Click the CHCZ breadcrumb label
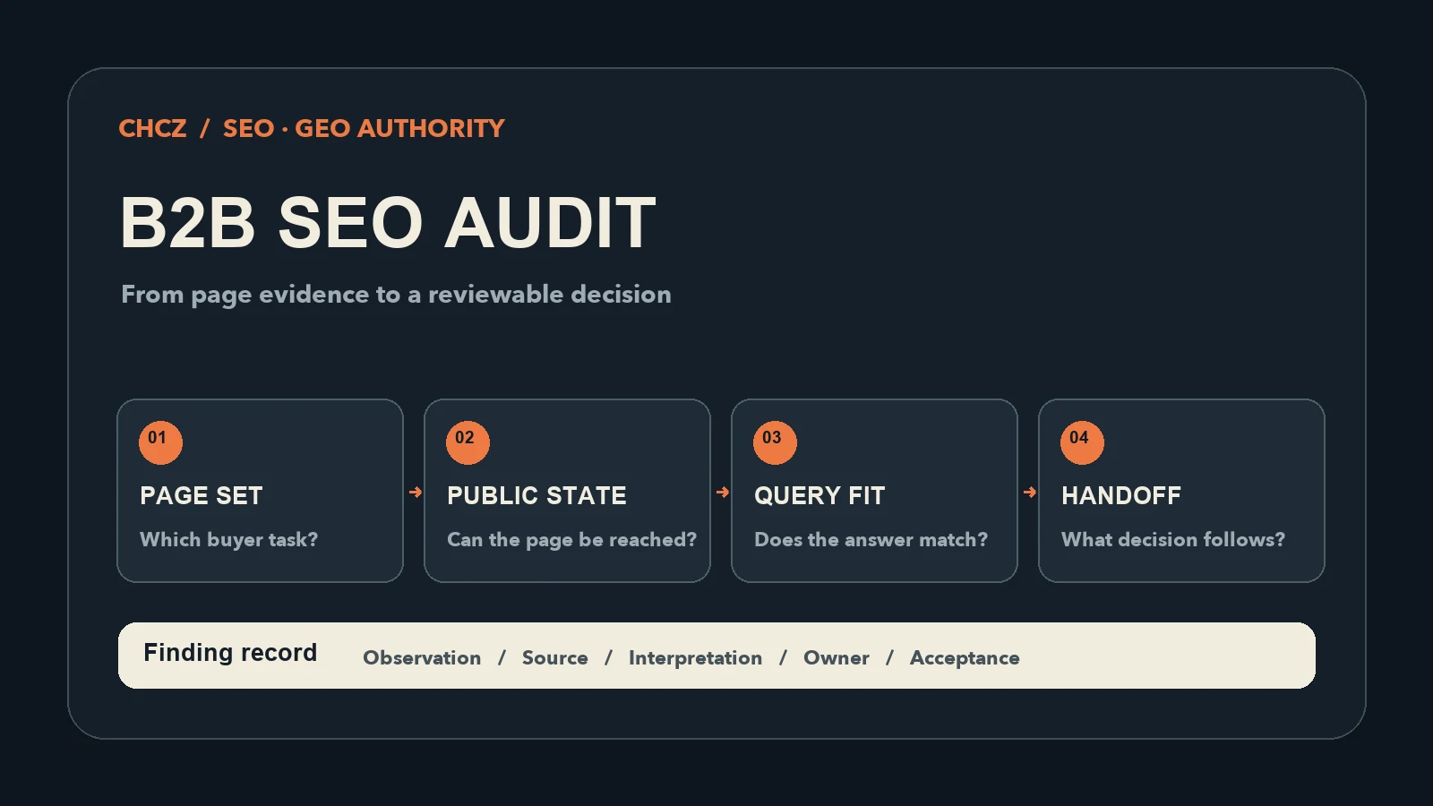 pos(152,128)
